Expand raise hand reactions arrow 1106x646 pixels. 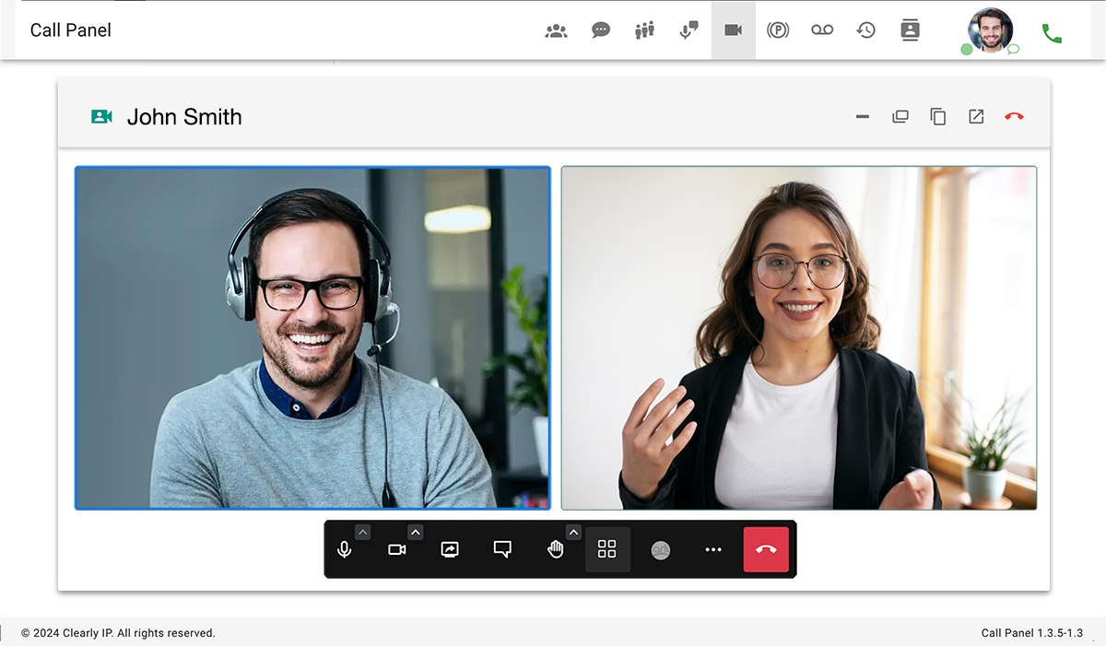tap(573, 532)
